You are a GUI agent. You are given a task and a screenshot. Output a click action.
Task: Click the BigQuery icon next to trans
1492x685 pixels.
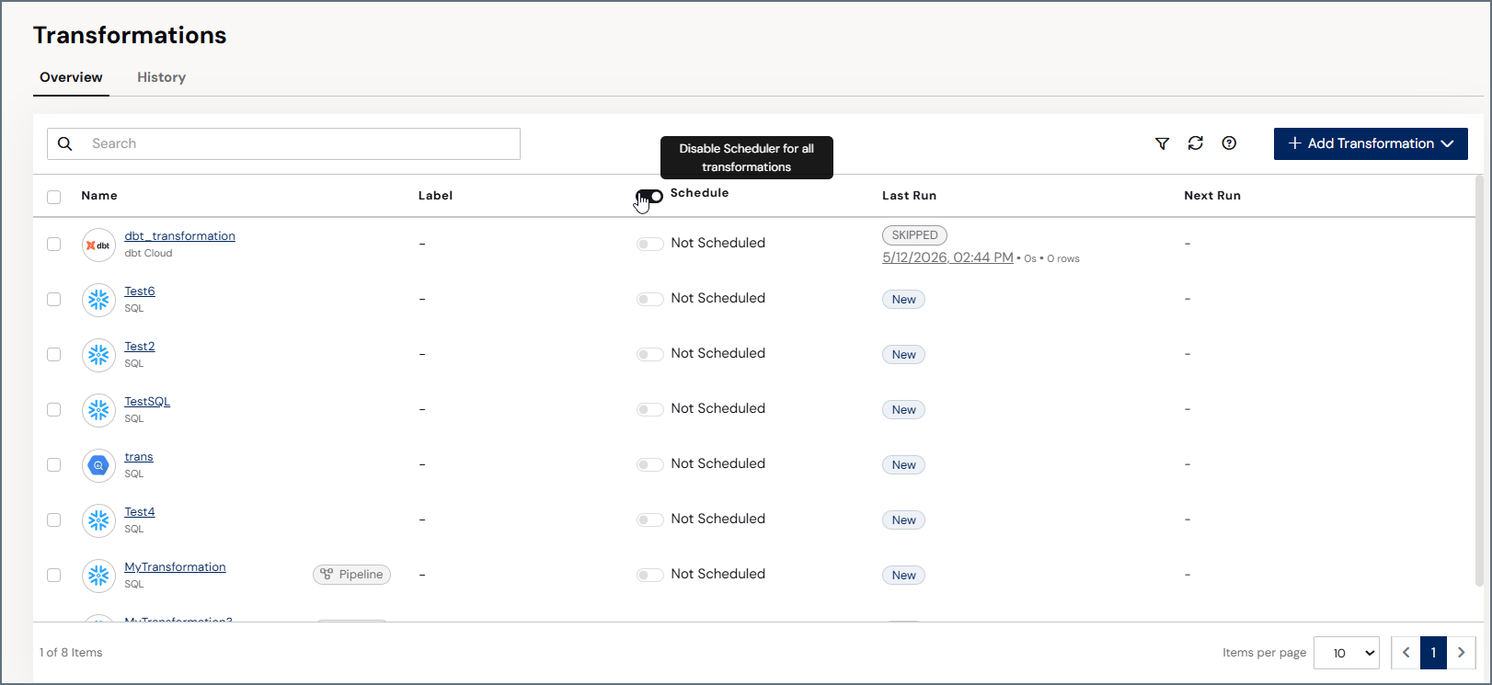(98, 465)
